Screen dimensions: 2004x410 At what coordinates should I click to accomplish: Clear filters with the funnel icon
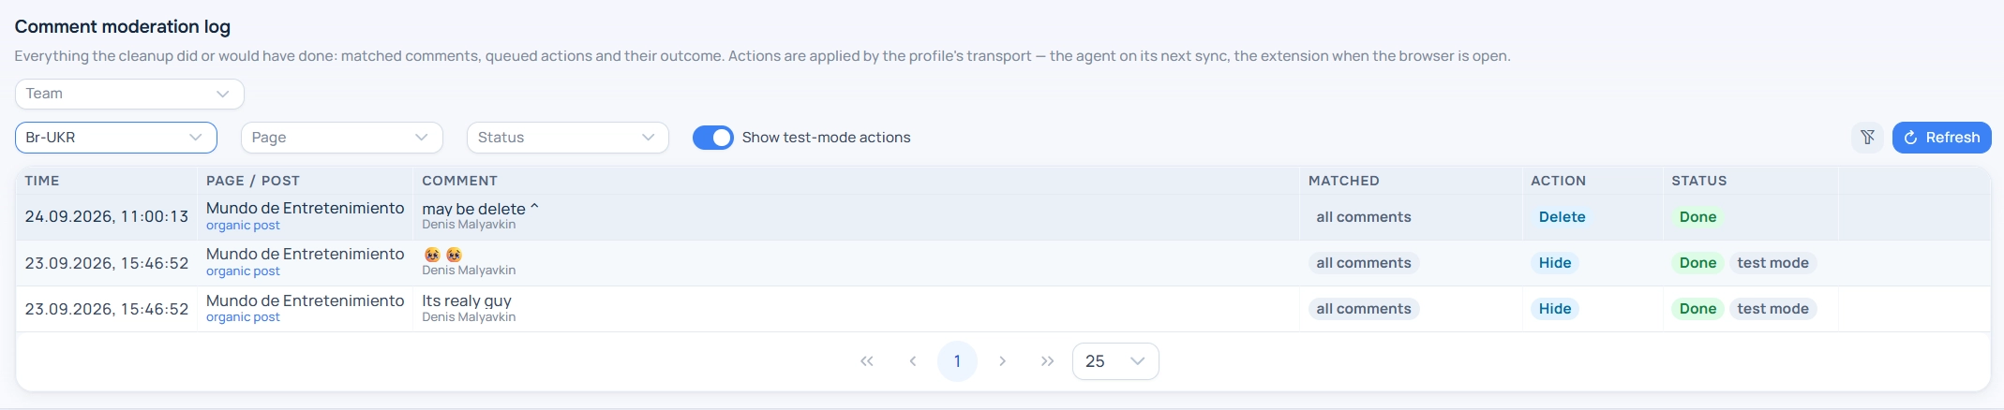(1867, 138)
